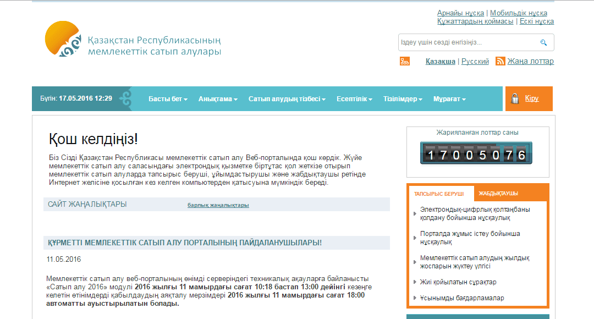Expand the Анықтама menu
The width and height of the screenshot is (594, 319).
click(x=218, y=99)
